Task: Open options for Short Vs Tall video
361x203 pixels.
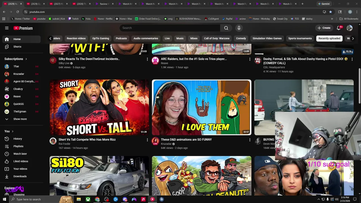Action: tap(147, 140)
